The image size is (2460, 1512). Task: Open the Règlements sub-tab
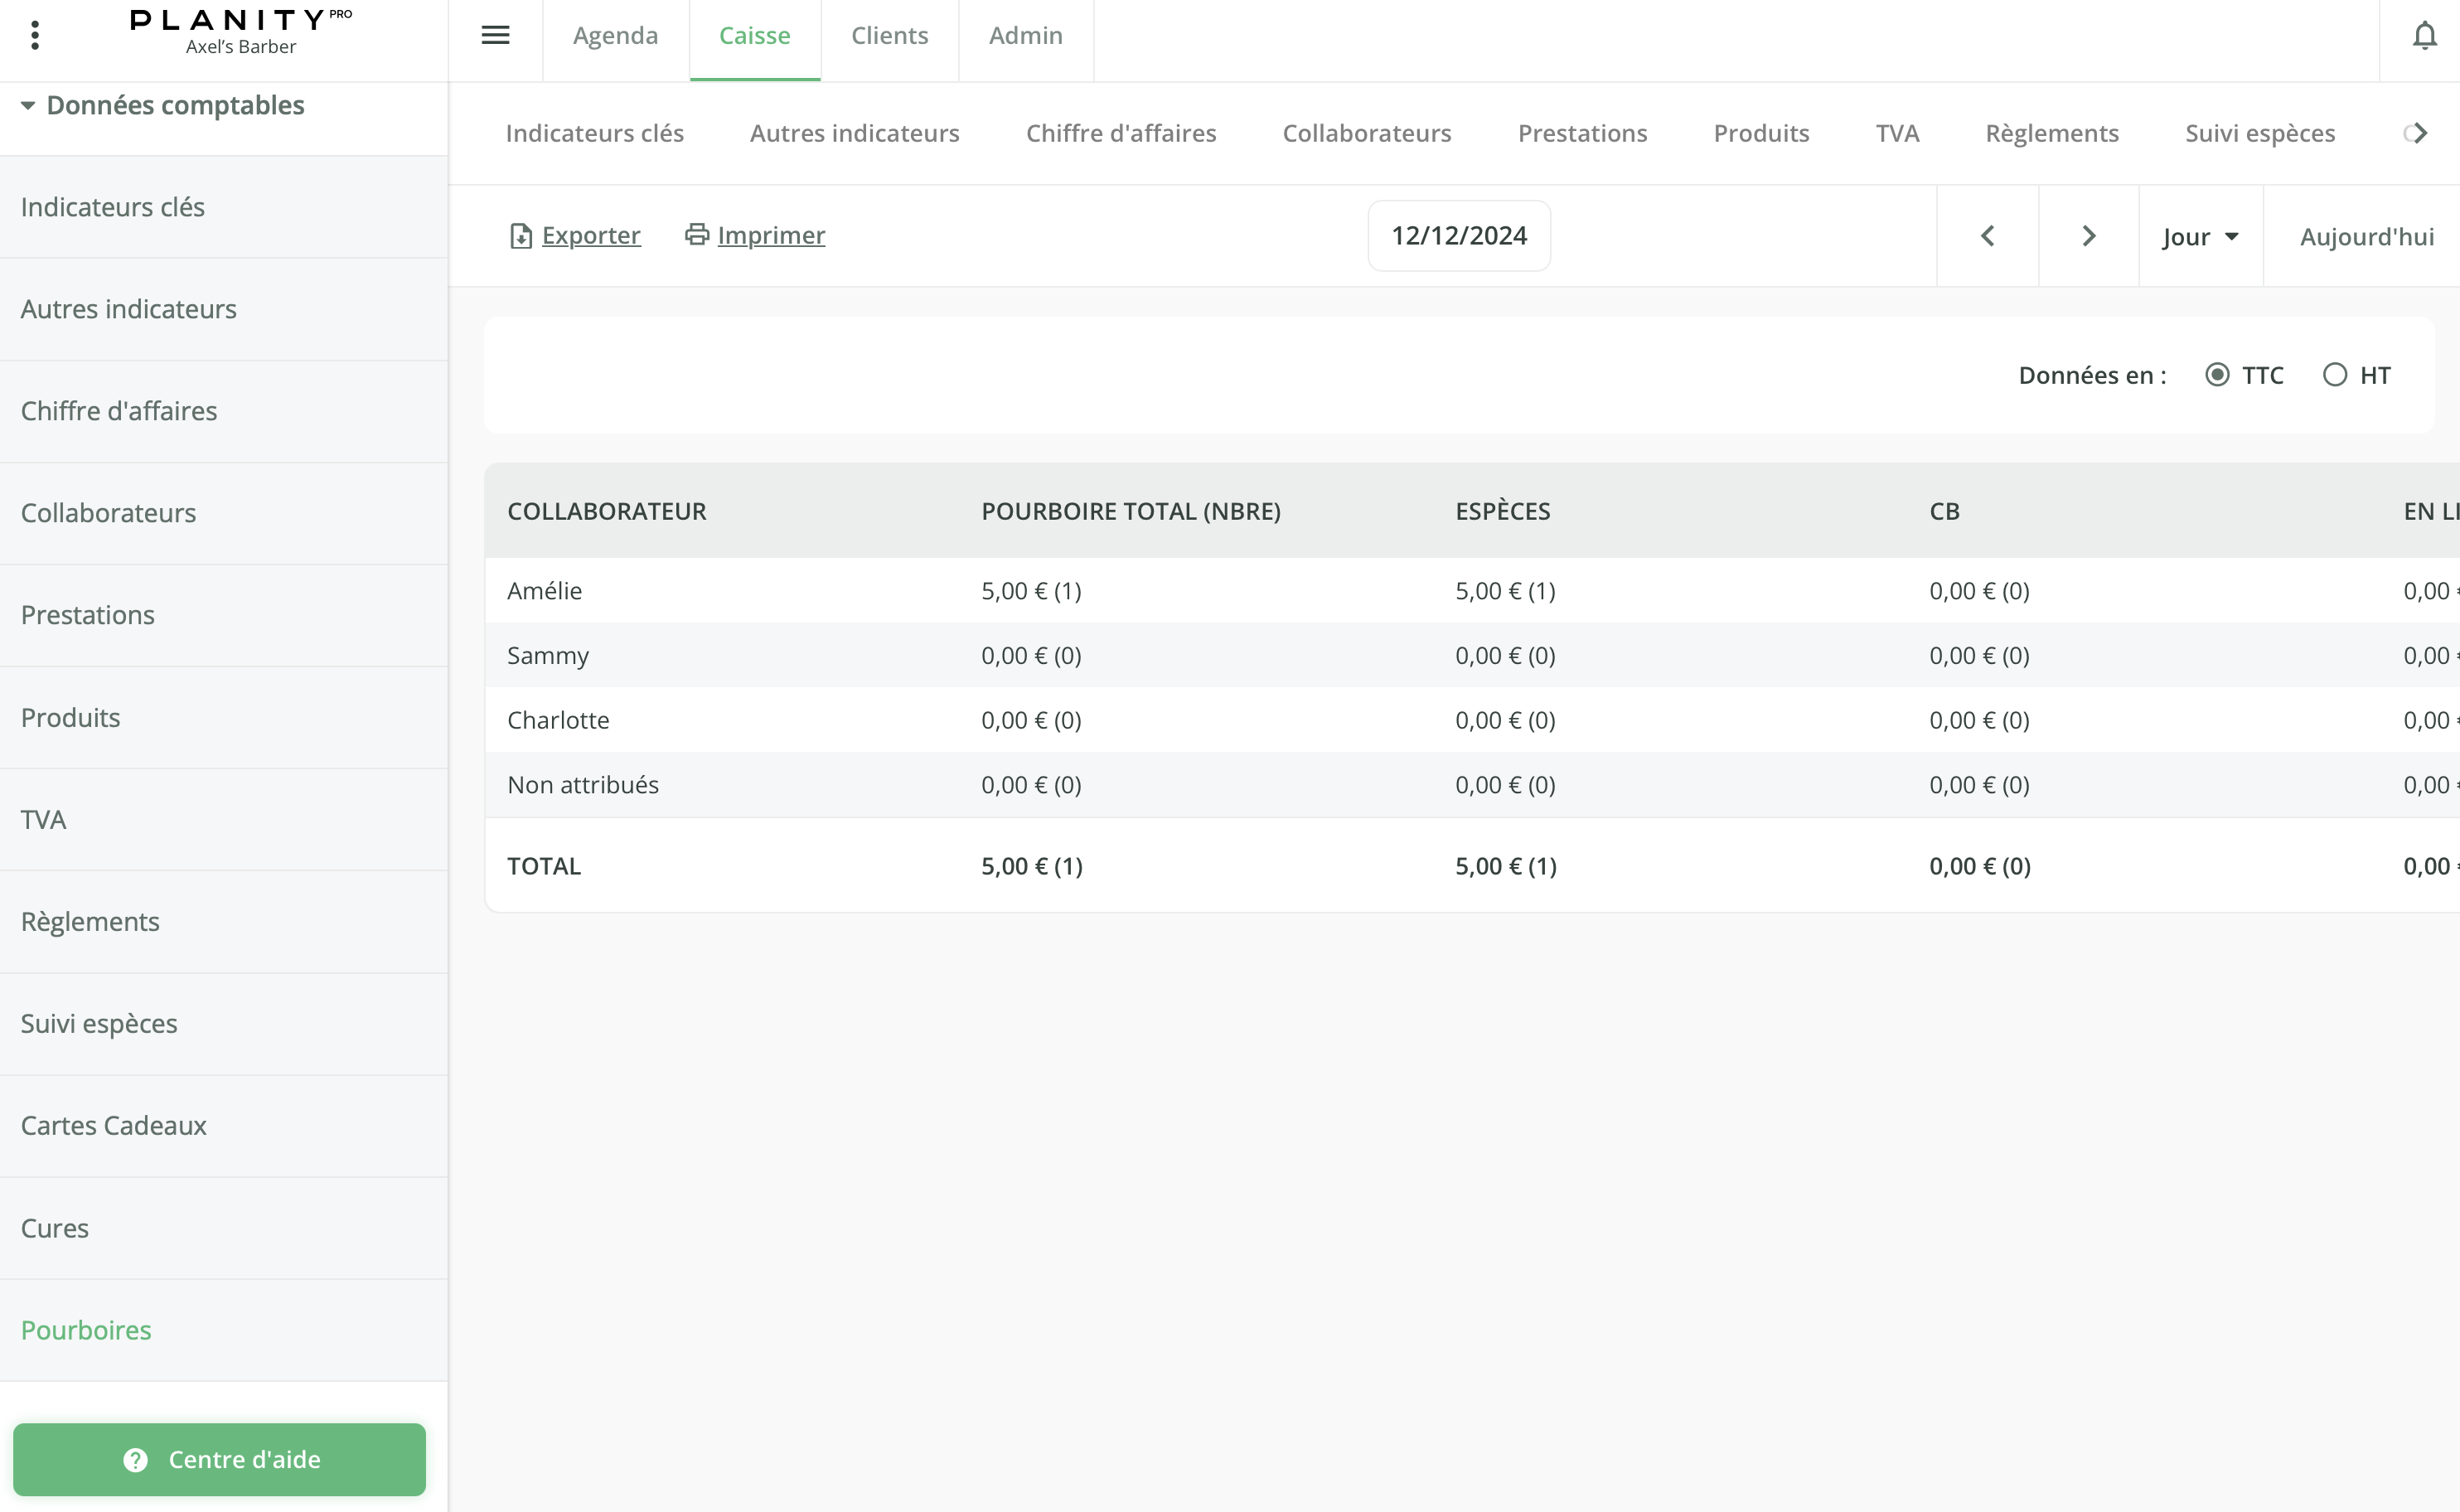pos(2051,134)
